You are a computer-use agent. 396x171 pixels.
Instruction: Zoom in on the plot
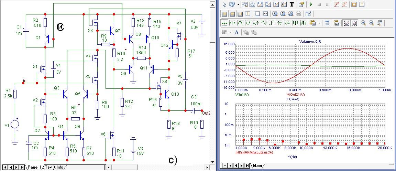pyautogui.click(x=363, y=23)
